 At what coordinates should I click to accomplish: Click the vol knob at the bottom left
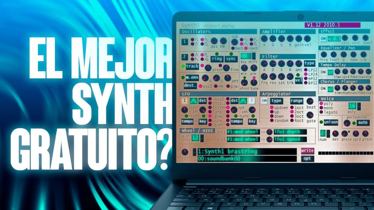185,152
